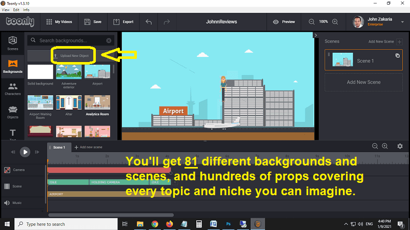Zoom out the timeline
Viewport: 410px width, 230px height.
tap(375, 146)
